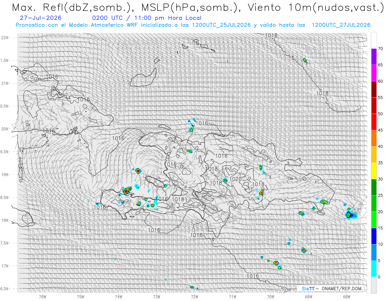
Task: Click the '70W' longitude axis label
Action: pos(270,296)
